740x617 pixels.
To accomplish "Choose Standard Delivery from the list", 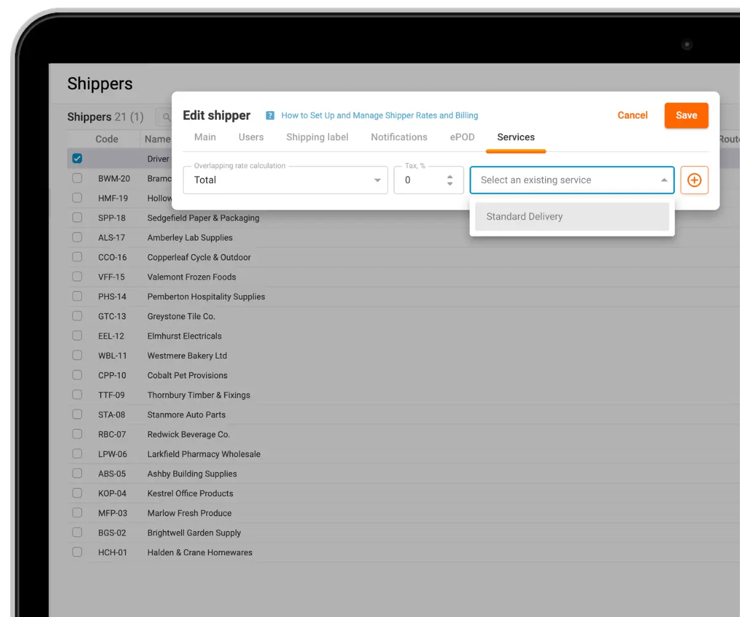I will pyautogui.click(x=572, y=217).
